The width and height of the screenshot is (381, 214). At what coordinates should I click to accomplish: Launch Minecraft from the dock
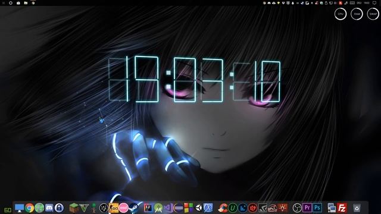click(x=74, y=208)
